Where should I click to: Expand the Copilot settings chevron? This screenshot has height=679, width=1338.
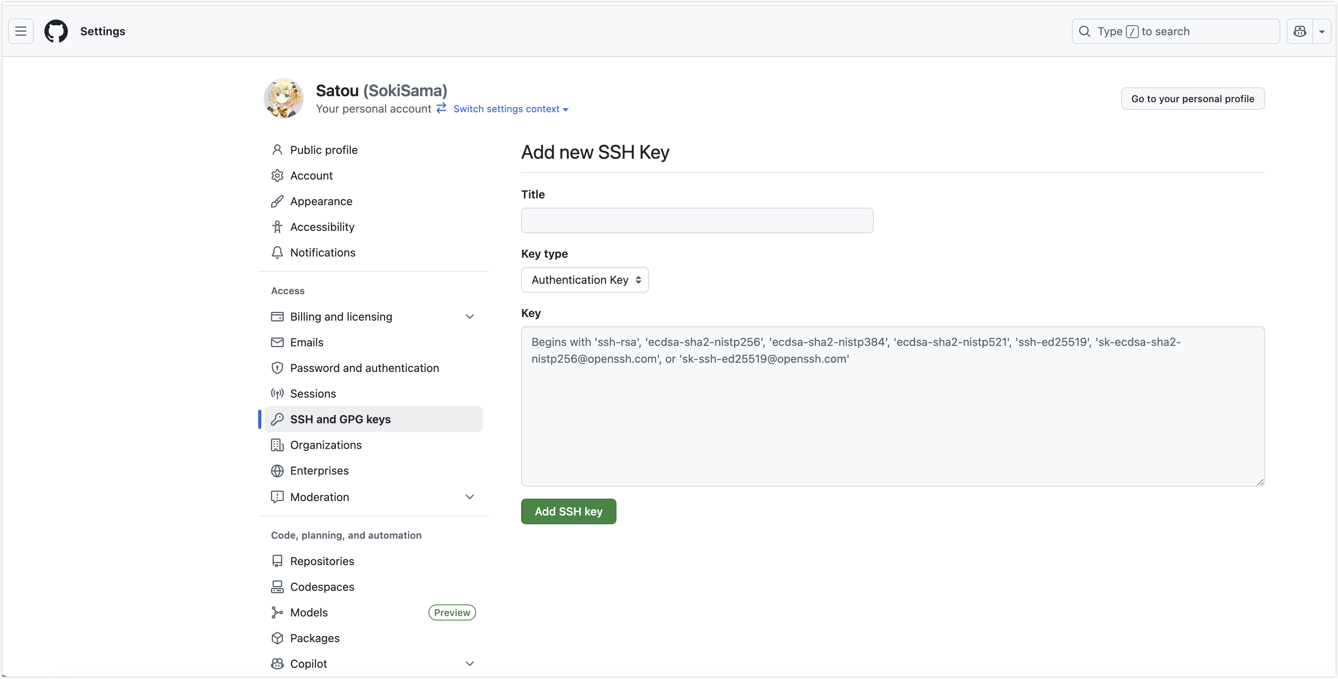tap(469, 663)
